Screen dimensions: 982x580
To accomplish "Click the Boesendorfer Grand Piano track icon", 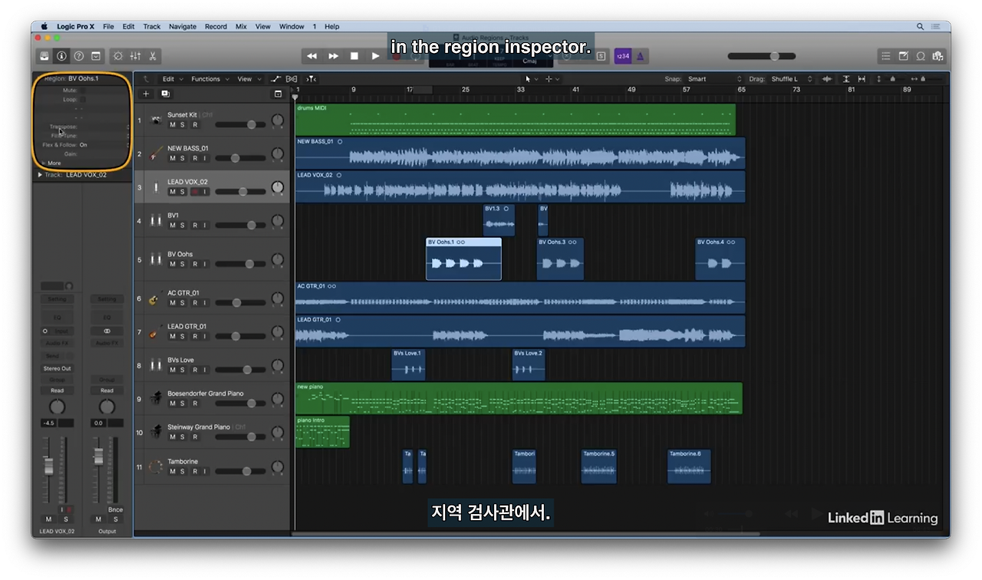I will (157, 398).
